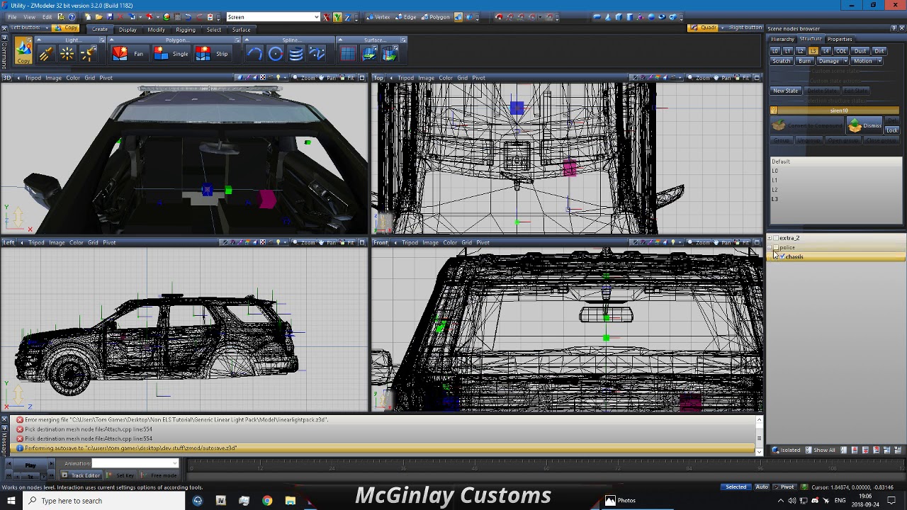Open Windows Start menu
This screenshot has width=907, height=510.
coord(11,501)
